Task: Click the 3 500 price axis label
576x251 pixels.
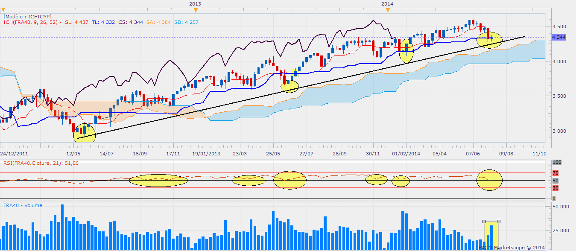Action: click(x=559, y=96)
